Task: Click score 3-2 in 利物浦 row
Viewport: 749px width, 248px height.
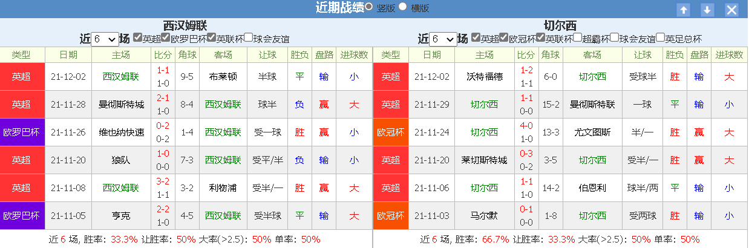Action: coord(163,181)
